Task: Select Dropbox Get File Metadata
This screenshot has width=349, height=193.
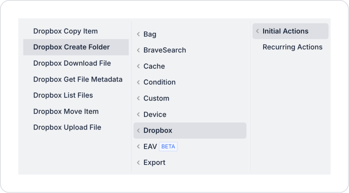Action: [x=78, y=79]
